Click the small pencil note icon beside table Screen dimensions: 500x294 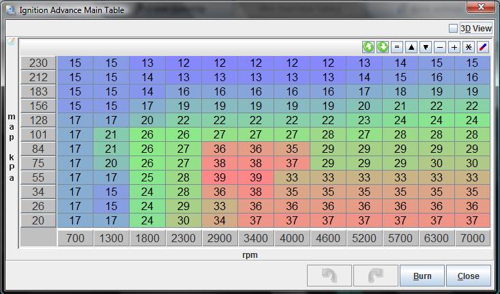tap(11, 41)
